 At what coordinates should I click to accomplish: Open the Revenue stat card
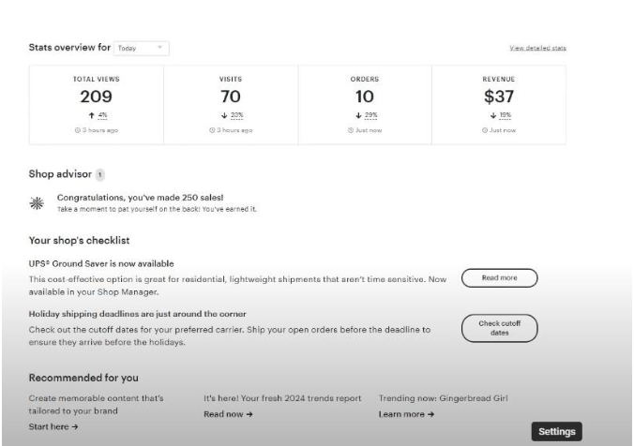(499, 104)
